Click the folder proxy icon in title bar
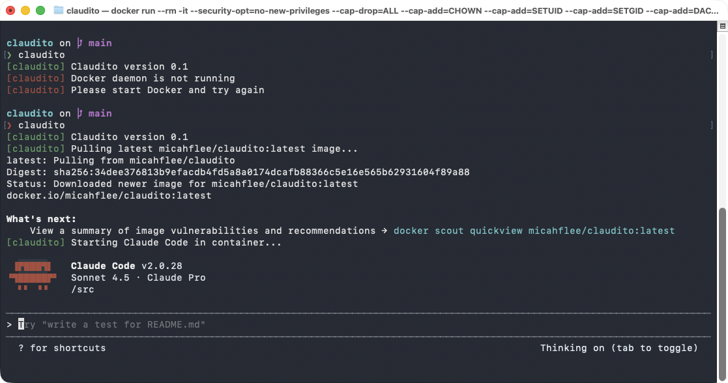This screenshot has width=728, height=383. 59,10
